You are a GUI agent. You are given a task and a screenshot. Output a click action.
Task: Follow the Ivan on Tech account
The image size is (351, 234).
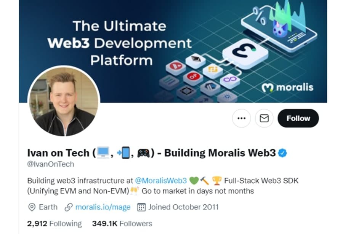298,118
